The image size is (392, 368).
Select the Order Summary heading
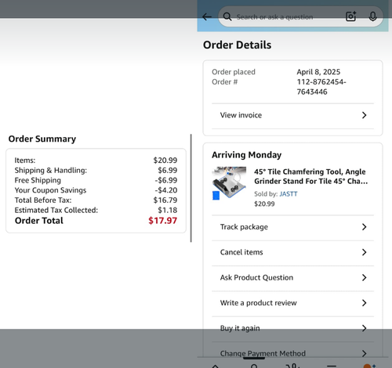tap(42, 139)
